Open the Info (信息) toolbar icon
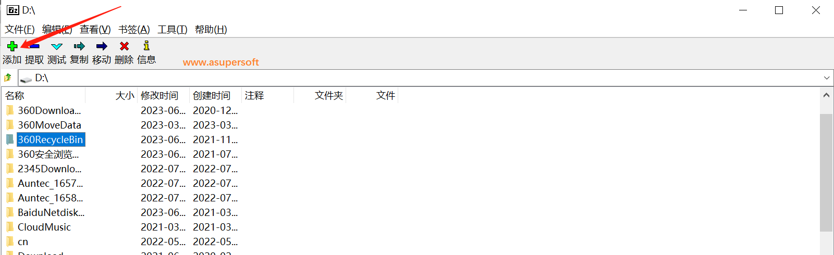This screenshot has height=255, width=834. point(146,46)
